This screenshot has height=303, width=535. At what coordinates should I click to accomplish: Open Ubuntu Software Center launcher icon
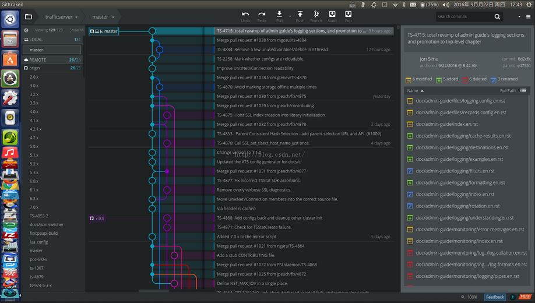coord(10,59)
